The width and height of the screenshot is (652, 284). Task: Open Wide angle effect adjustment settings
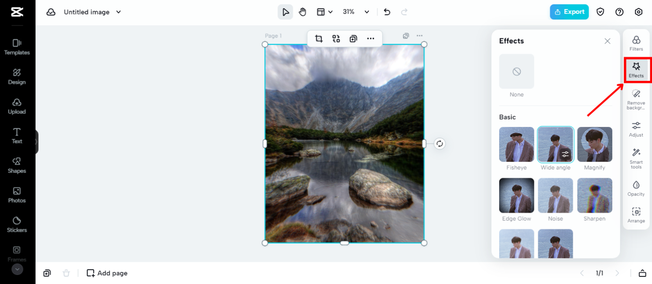pos(565,154)
